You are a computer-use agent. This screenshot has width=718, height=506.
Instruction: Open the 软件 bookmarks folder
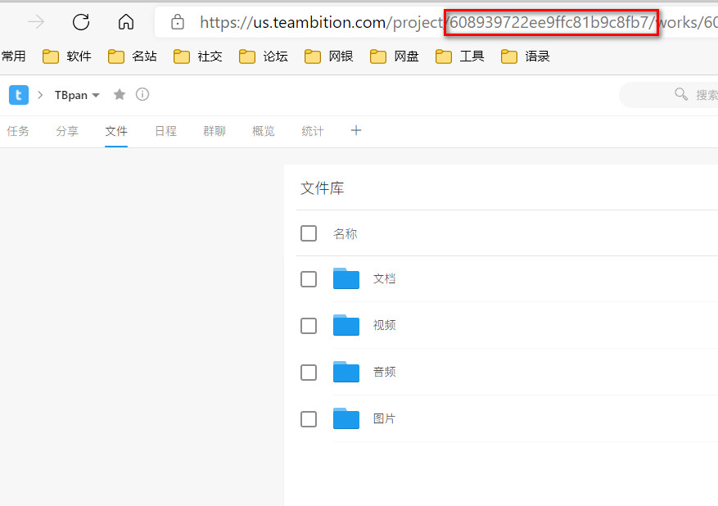pos(67,56)
